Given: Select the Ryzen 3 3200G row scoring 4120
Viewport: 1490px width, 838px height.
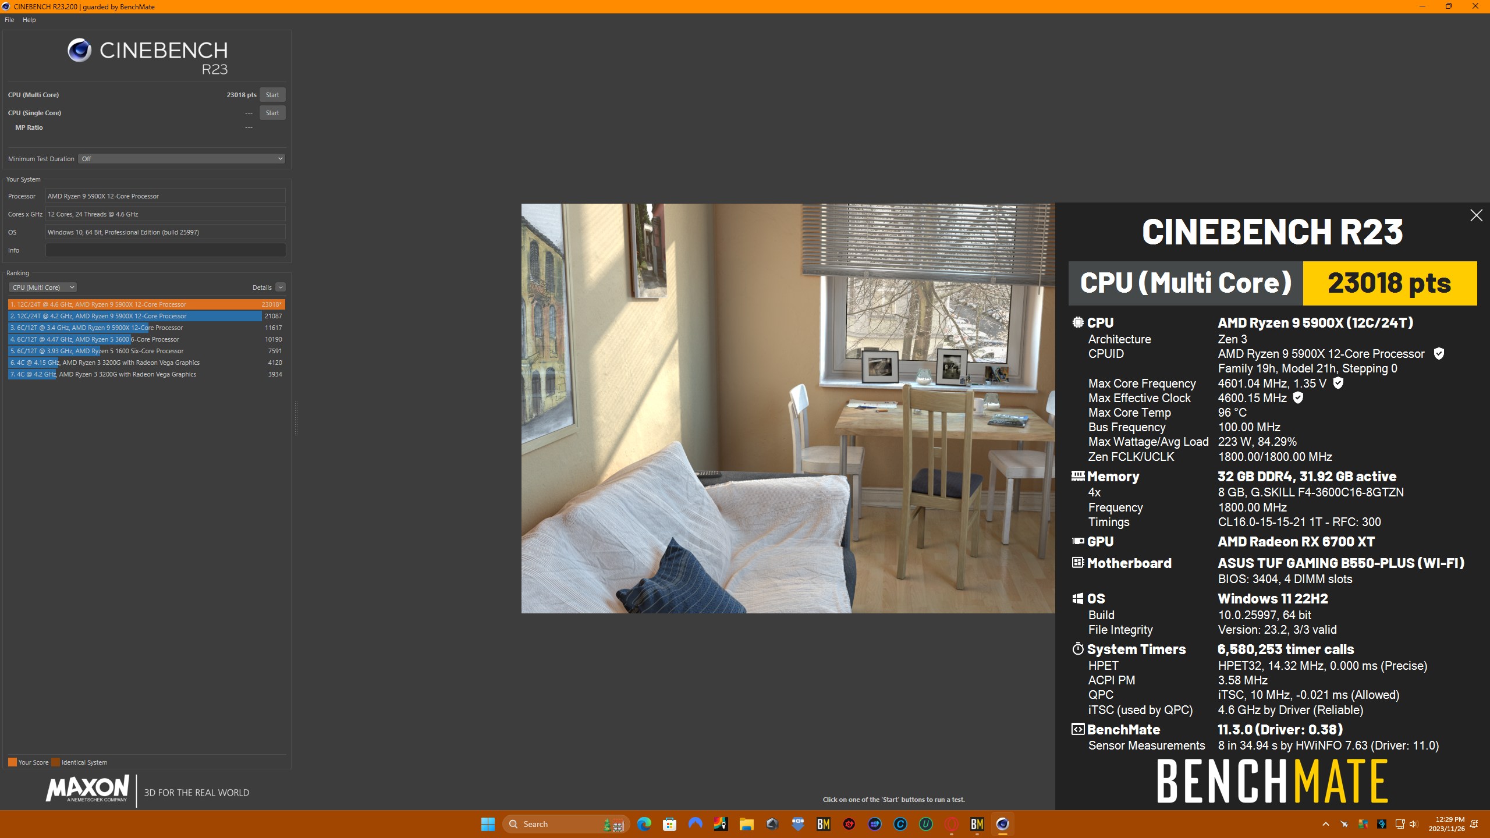Looking at the screenshot, I should [x=147, y=363].
